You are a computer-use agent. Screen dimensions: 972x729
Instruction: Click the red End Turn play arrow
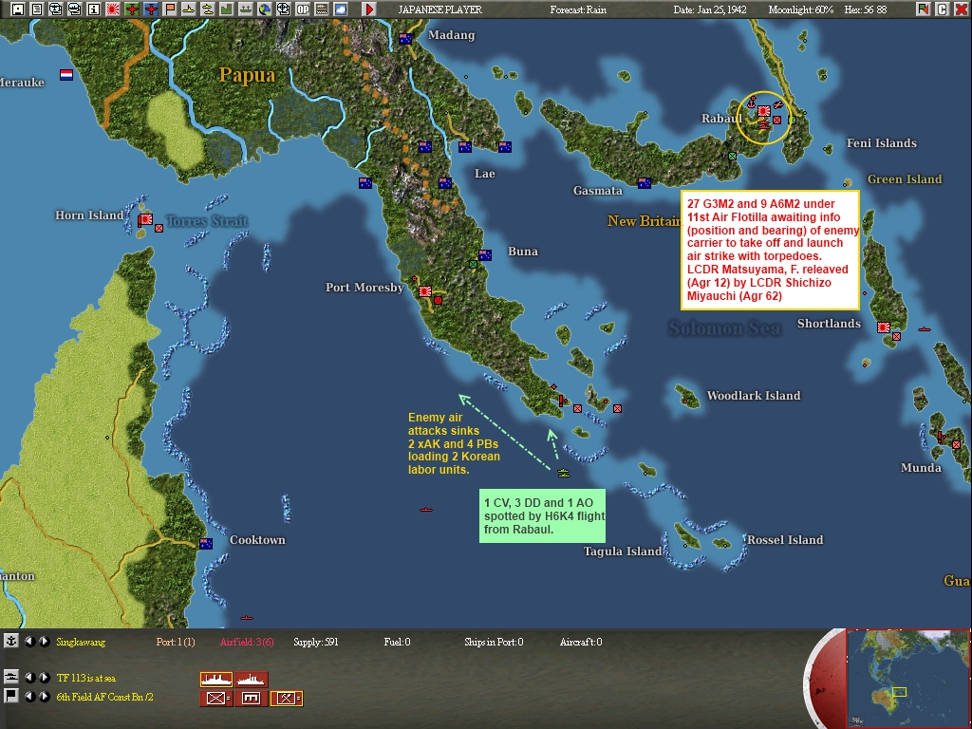click(x=369, y=9)
